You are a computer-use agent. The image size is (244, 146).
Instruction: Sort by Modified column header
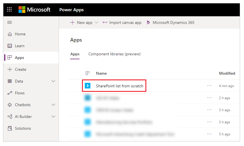pos(227,73)
